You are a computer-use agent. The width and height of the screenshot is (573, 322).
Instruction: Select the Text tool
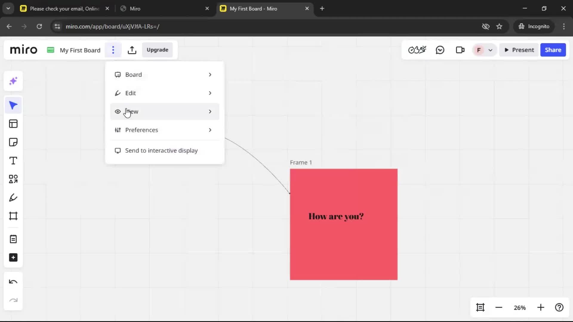(x=13, y=161)
